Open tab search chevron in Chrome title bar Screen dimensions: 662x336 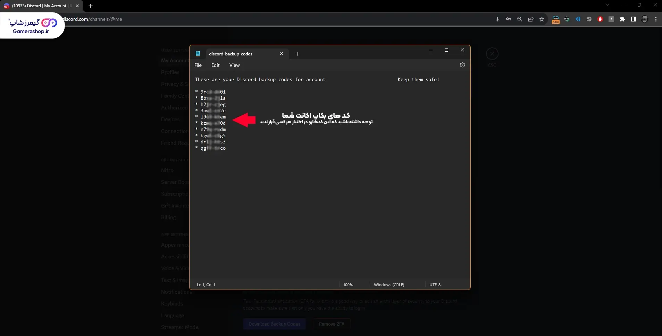607,5
